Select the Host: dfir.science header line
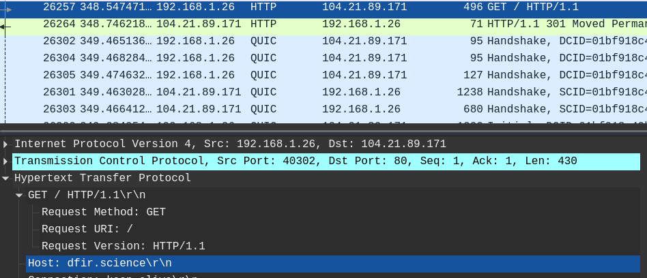 coord(100,263)
